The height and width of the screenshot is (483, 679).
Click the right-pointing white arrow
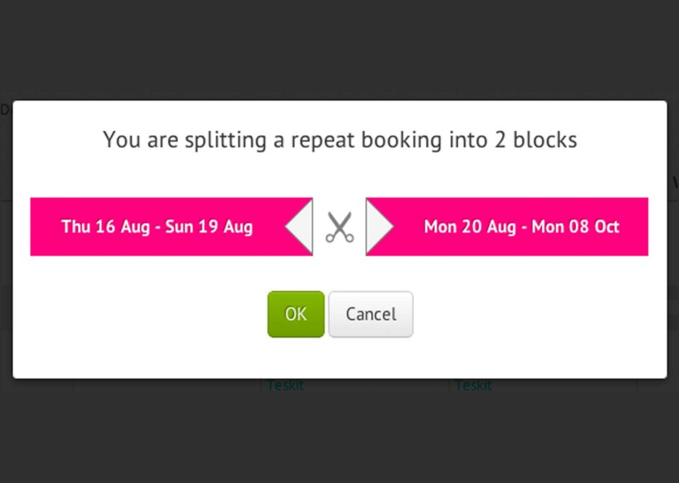click(x=379, y=226)
